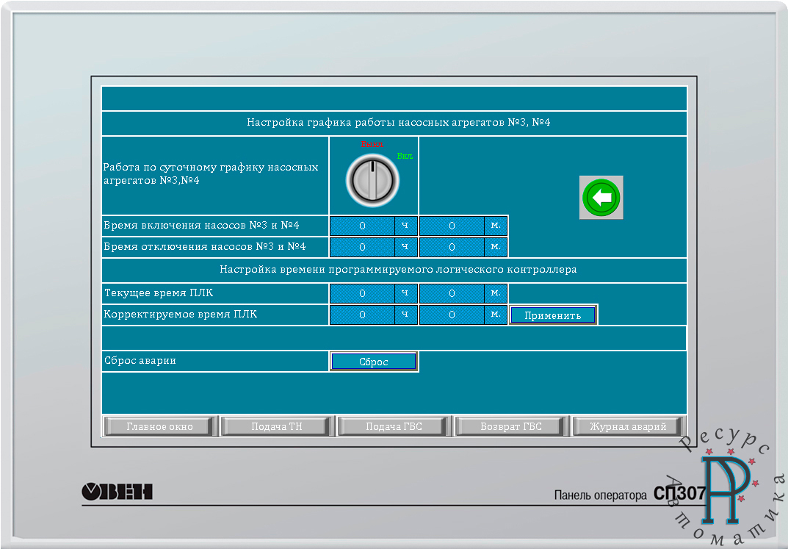
Task: Open the 'Подача ТН' screen
Action: point(277,426)
